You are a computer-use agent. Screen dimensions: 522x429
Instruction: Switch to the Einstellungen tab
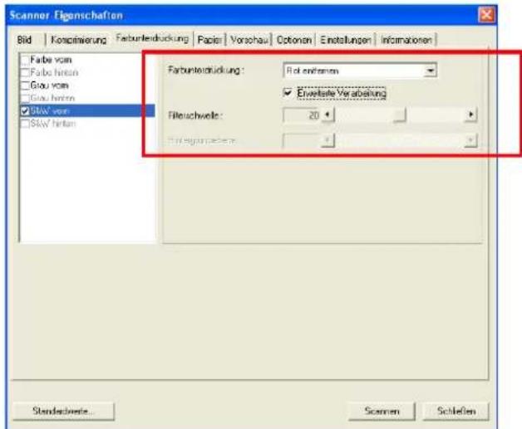coord(346,40)
